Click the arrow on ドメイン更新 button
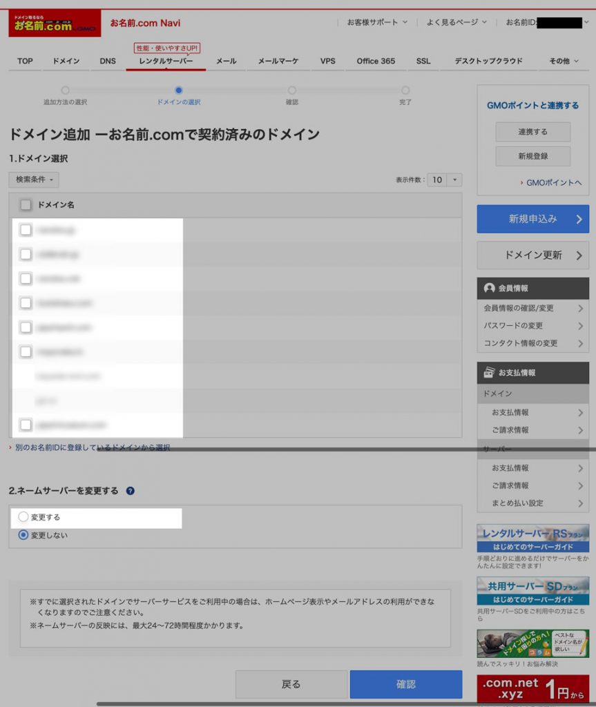This screenshot has width=596, height=707. (579, 255)
